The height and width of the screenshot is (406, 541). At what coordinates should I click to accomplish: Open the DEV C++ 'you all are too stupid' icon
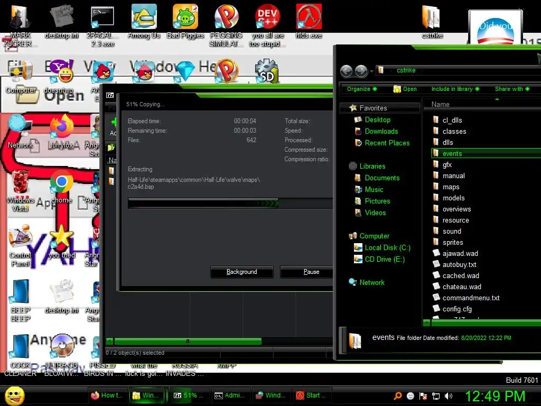click(267, 24)
